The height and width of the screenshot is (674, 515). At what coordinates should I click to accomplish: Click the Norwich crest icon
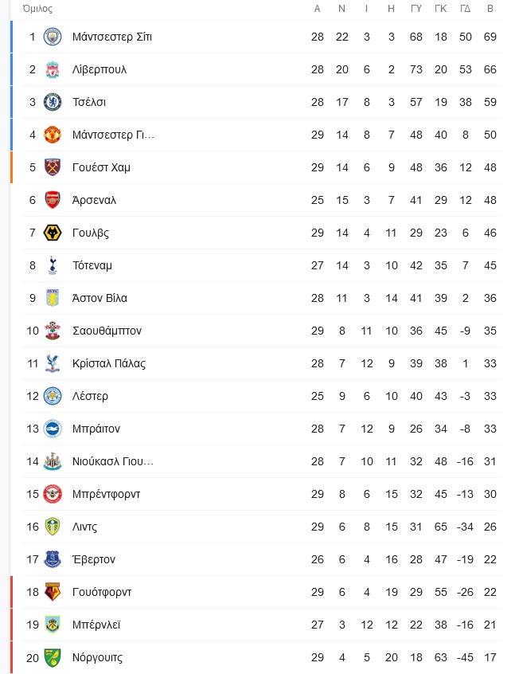tap(53, 657)
